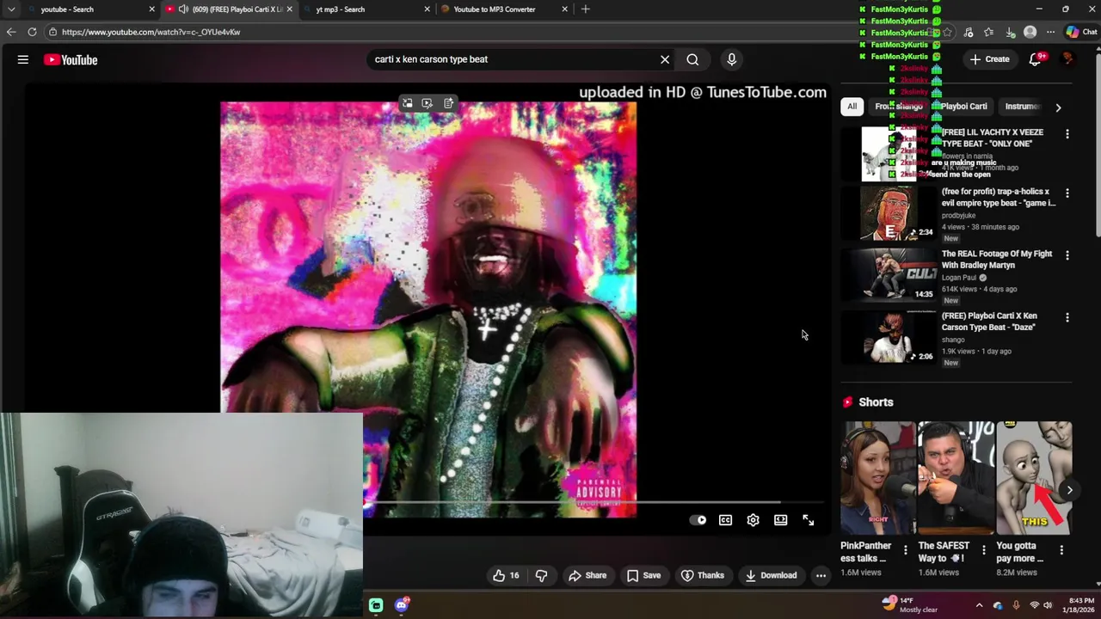Open the YouTube account avatar menu
This screenshot has width=1101, height=619.
tap(1067, 59)
